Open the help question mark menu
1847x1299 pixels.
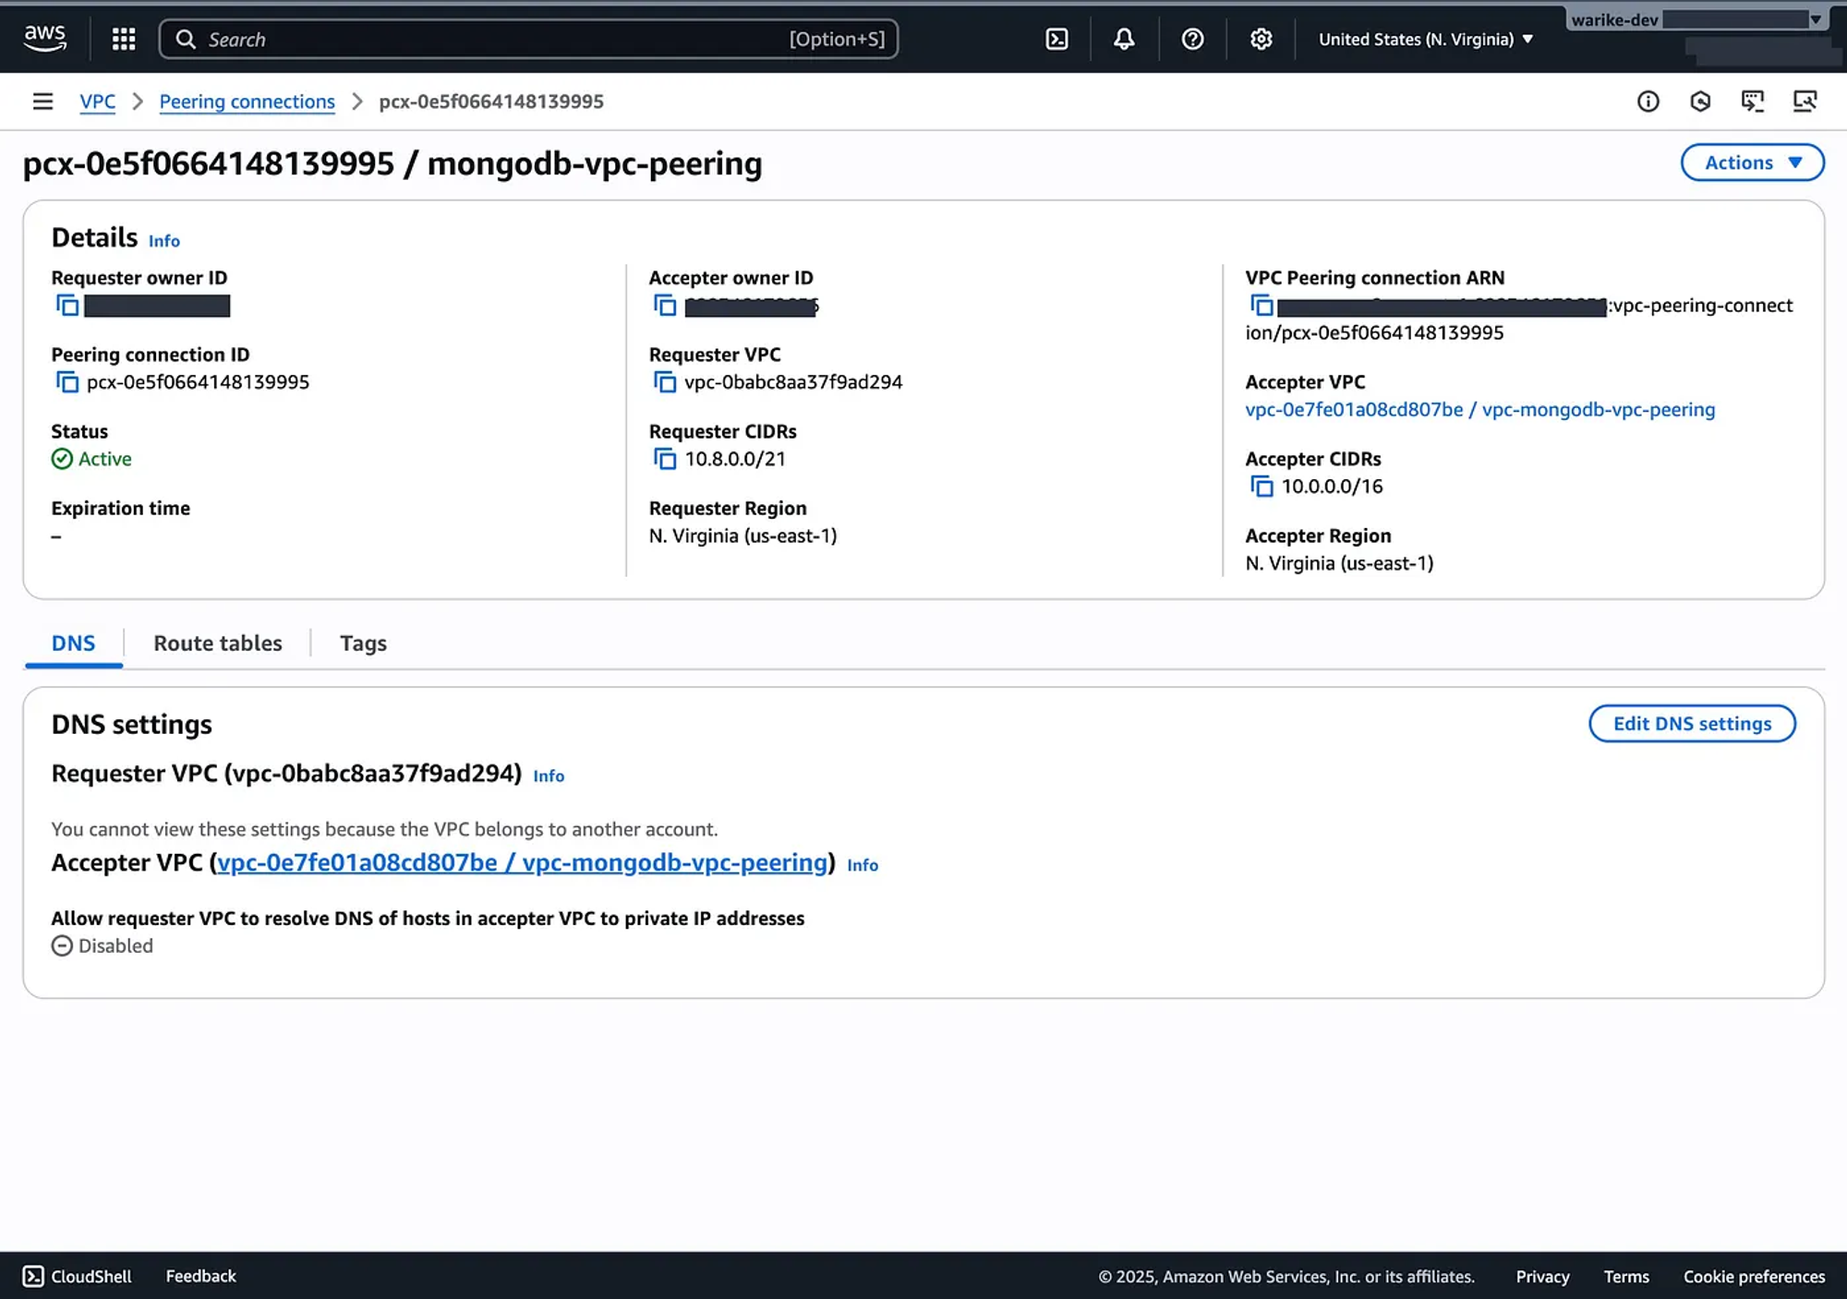click(x=1192, y=39)
